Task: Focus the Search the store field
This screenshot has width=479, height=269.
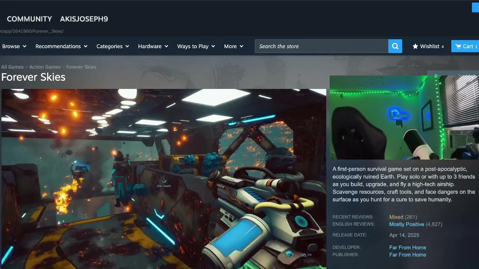Action: (x=321, y=46)
